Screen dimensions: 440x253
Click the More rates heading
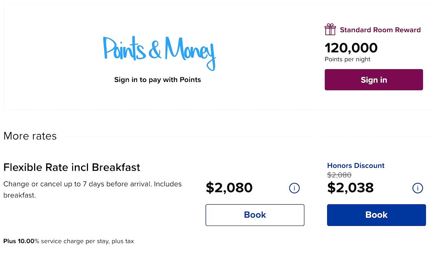30,136
